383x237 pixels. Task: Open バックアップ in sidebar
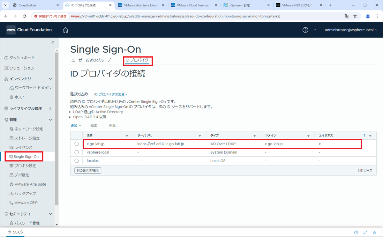point(23,193)
